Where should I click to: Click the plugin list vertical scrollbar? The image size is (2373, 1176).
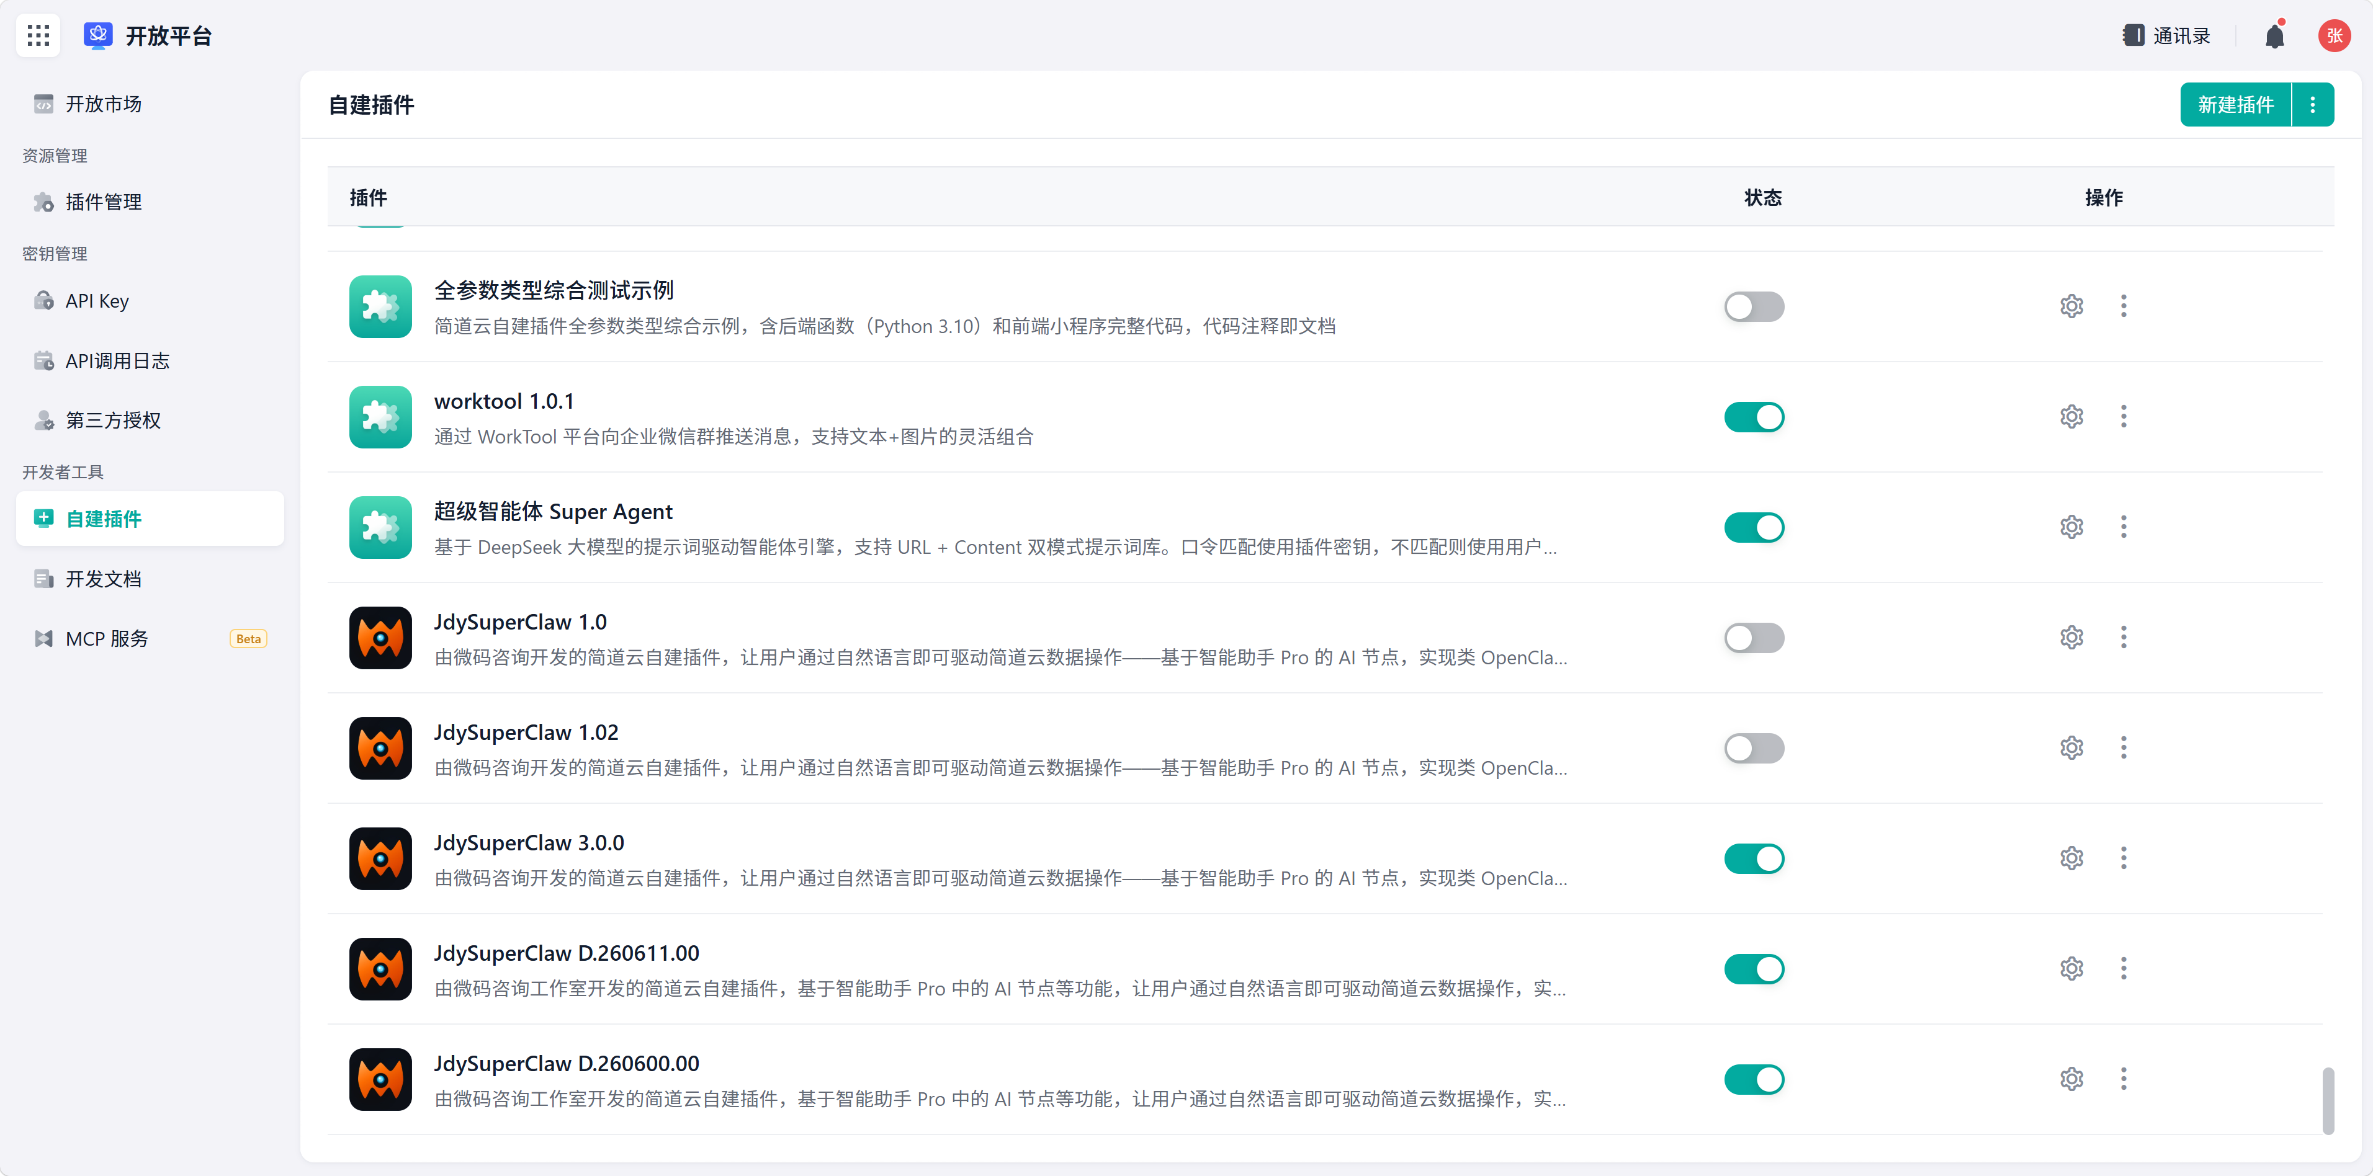pyautogui.click(x=2328, y=1100)
